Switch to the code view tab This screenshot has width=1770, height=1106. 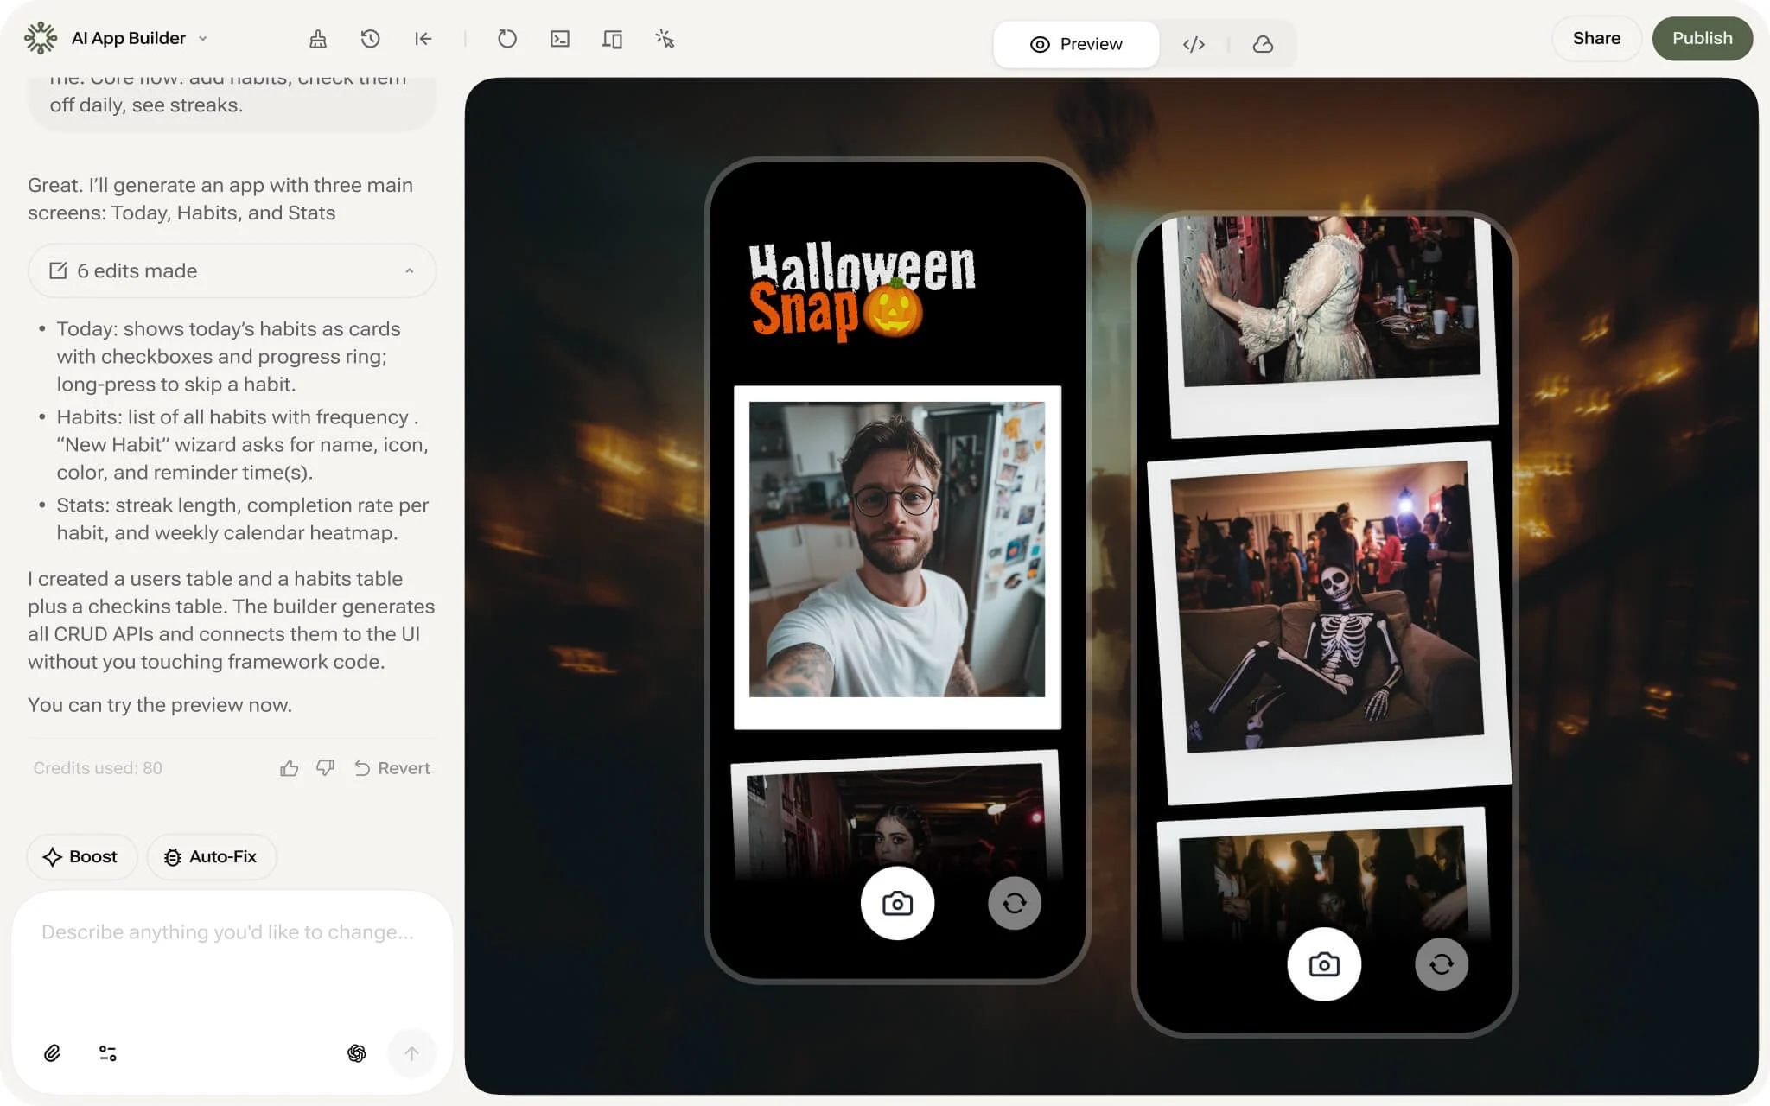tap(1194, 44)
